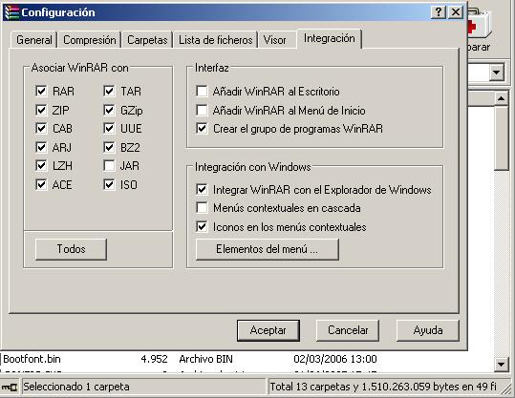Click the WinRAR icon in the Configuración title bar
Viewport: 515px width, 398px height.
coord(11,12)
